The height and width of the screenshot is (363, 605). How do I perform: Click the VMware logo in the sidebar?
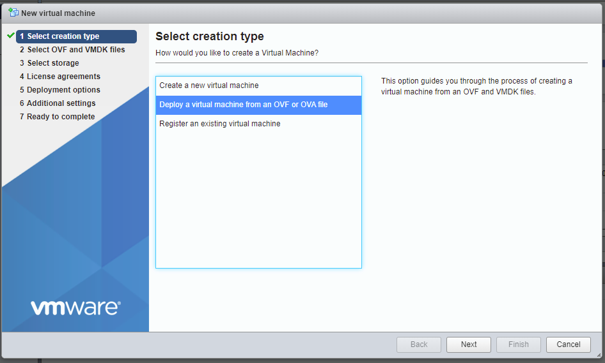[x=75, y=307]
